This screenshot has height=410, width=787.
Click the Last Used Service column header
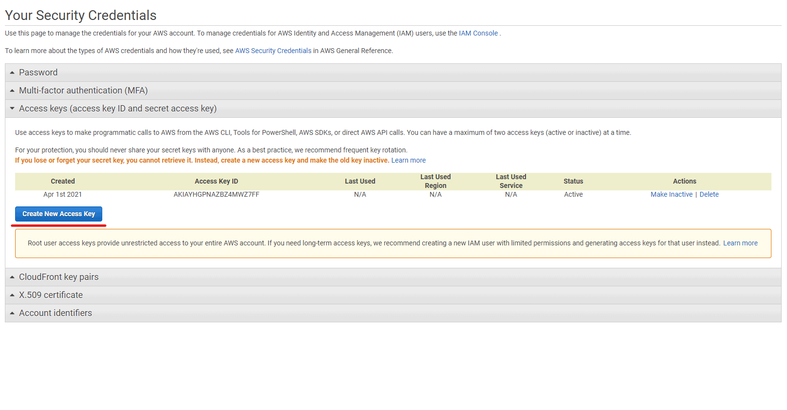click(511, 181)
